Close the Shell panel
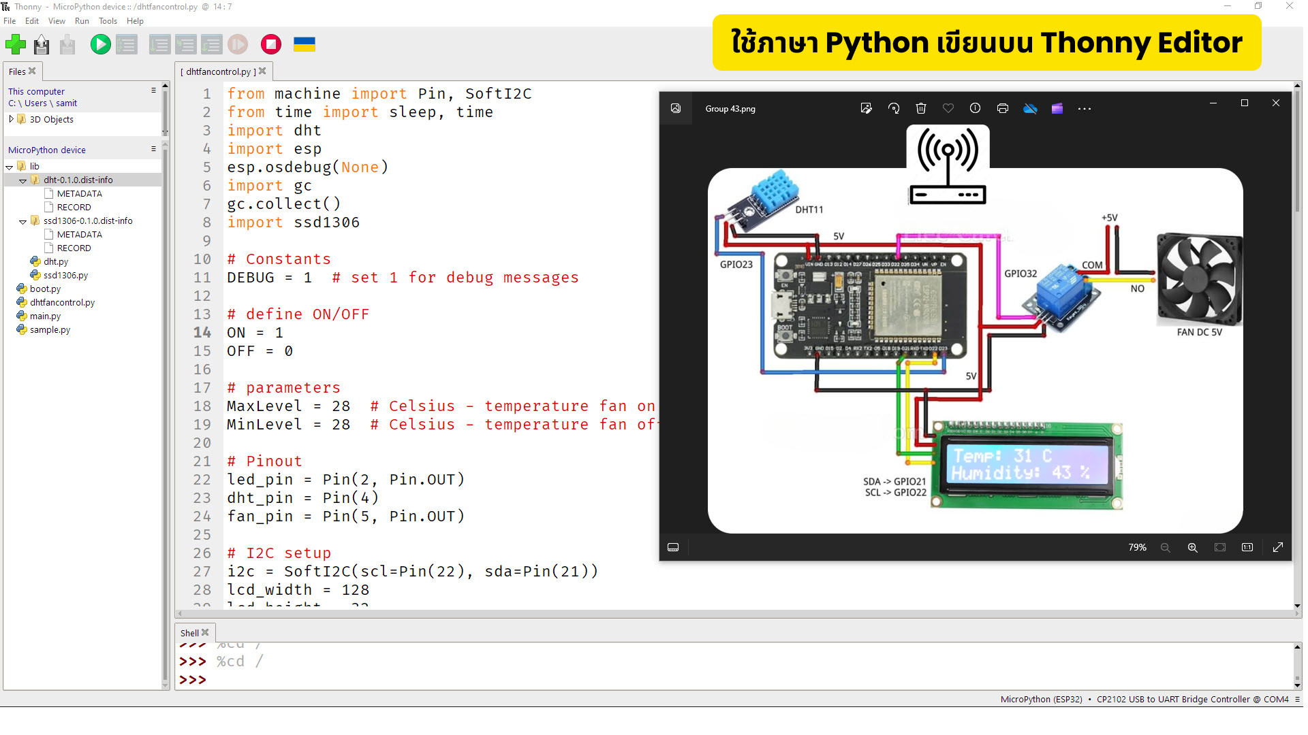Image resolution: width=1308 pixels, height=735 pixels. pyautogui.click(x=205, y=632)
